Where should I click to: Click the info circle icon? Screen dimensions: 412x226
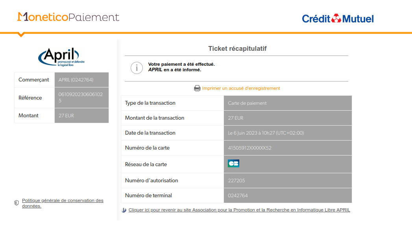point(137,68)
